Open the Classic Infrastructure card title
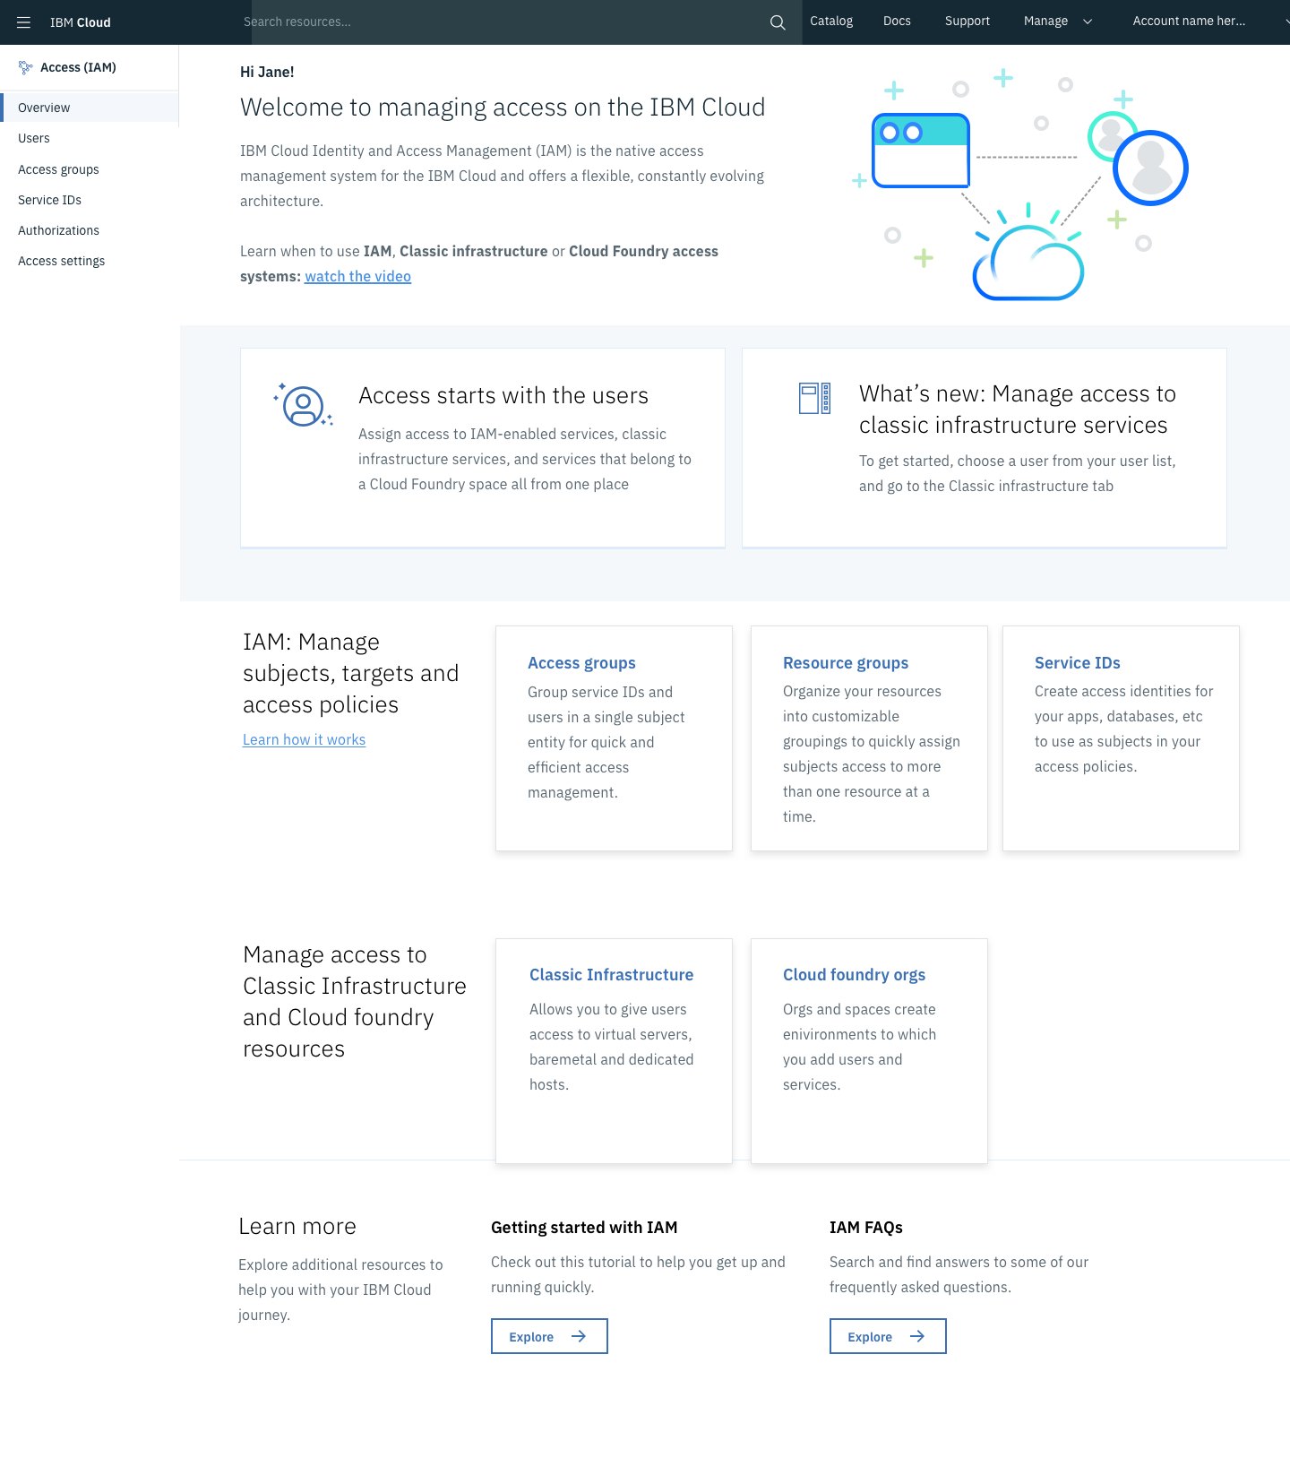 611,975
